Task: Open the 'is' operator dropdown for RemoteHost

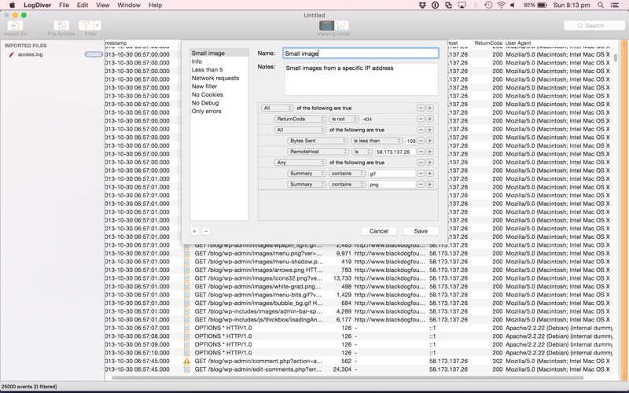Action: 362,152
